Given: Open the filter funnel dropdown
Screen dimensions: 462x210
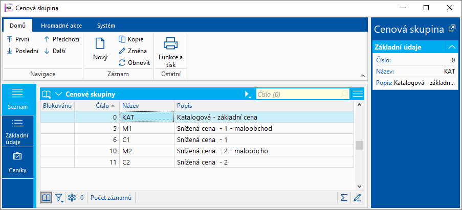Looking at the screenshot, I should point(59,198).
